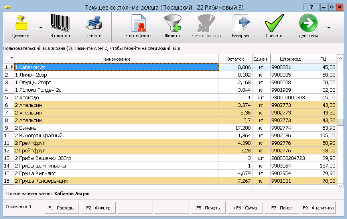Click price cell 79,90
Viewport: 347px width, 219px height.
pyautogui.click(x=324, y=173)
